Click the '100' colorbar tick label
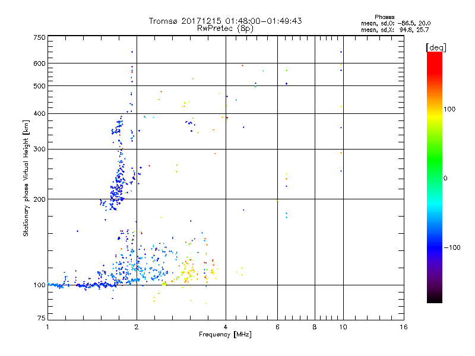The height and width of the screenshot is (356, 475). click(449, 109)
